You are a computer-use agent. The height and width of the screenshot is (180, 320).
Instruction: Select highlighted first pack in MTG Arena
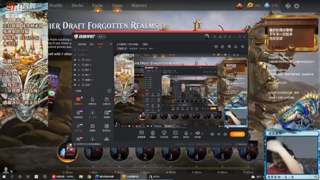click(x=68, y=152)
